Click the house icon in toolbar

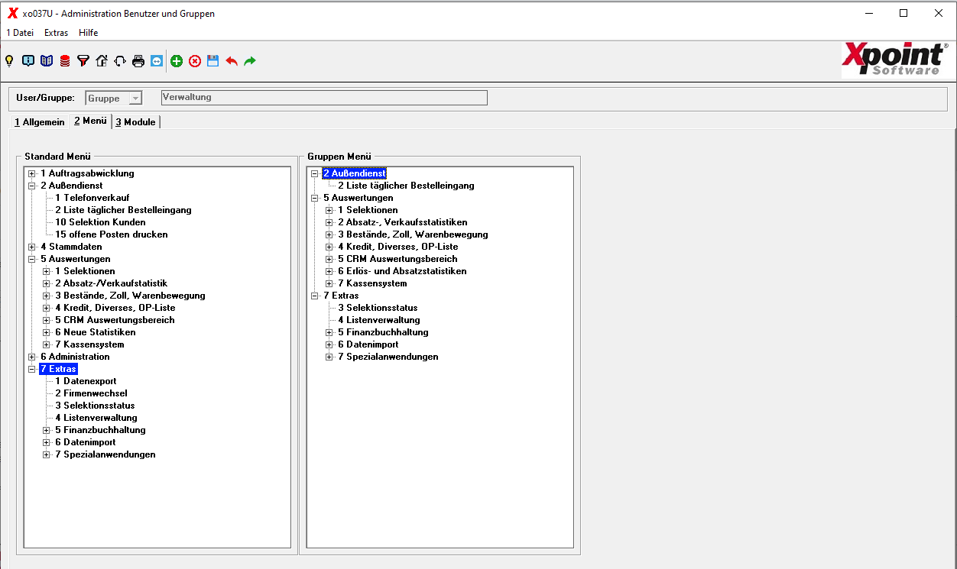[102, 61]
